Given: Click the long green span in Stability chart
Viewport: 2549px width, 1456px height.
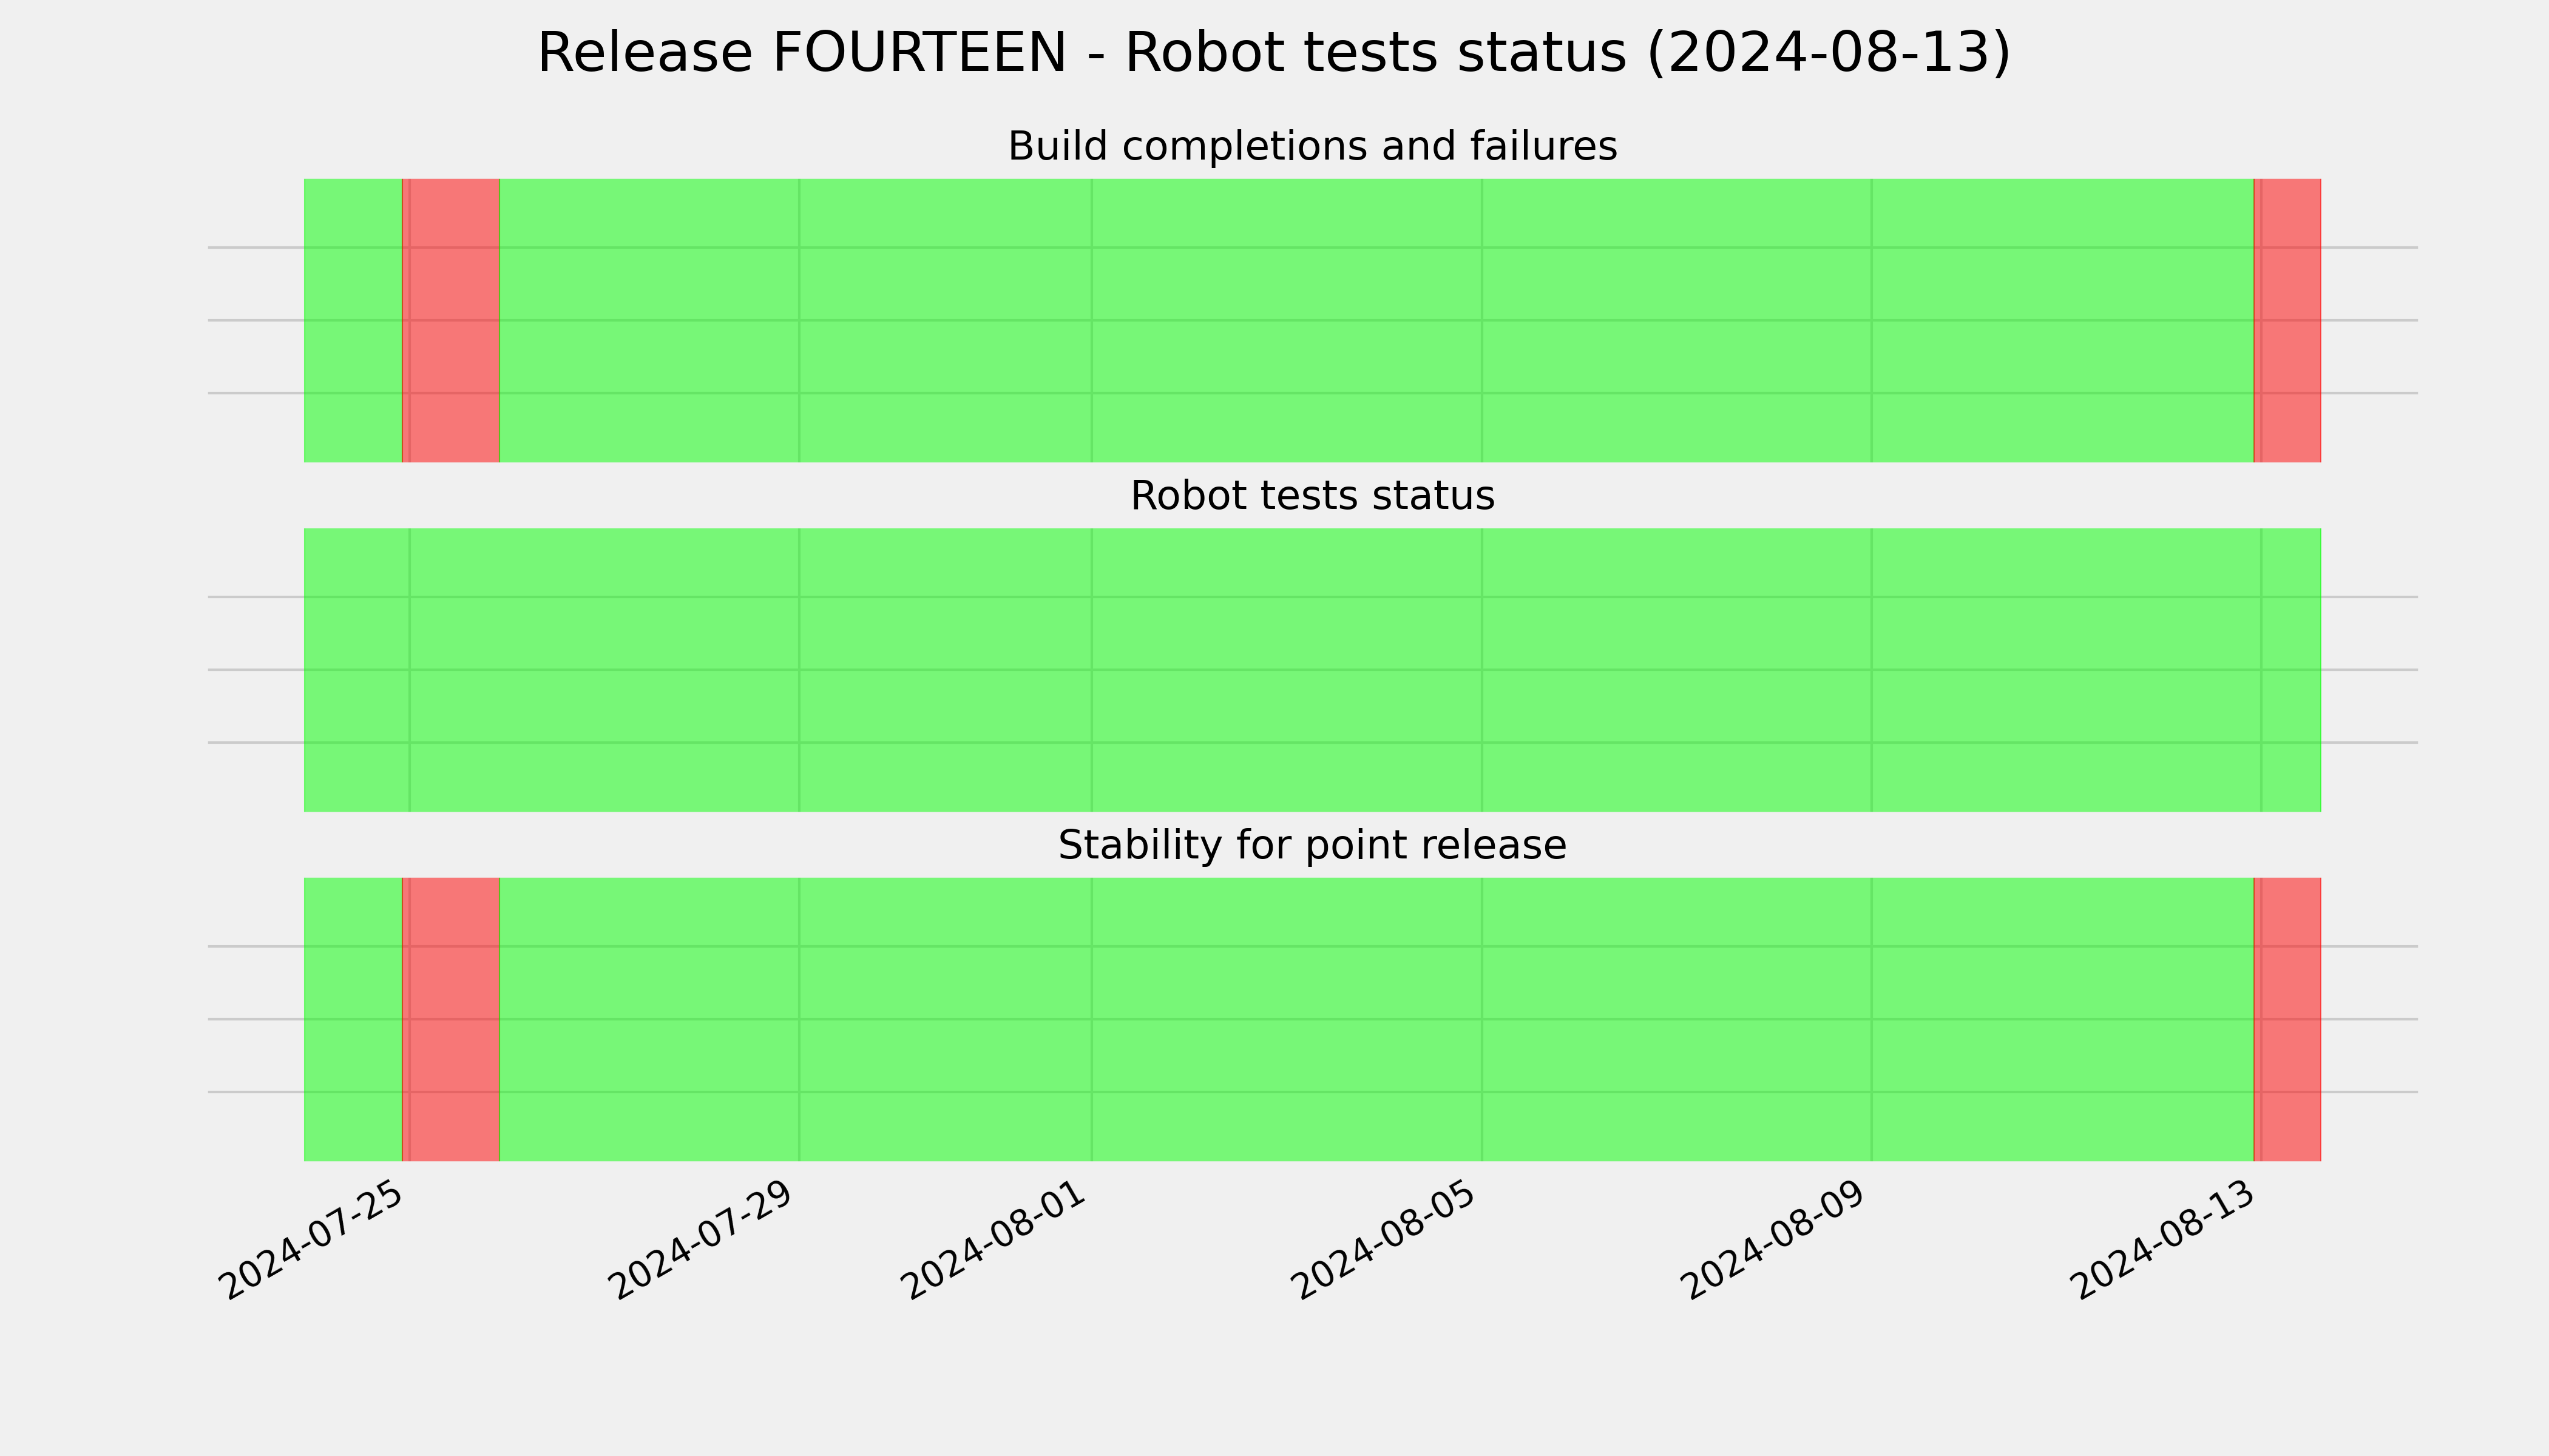Looking at the screenshot, I should (1376, 1019).
